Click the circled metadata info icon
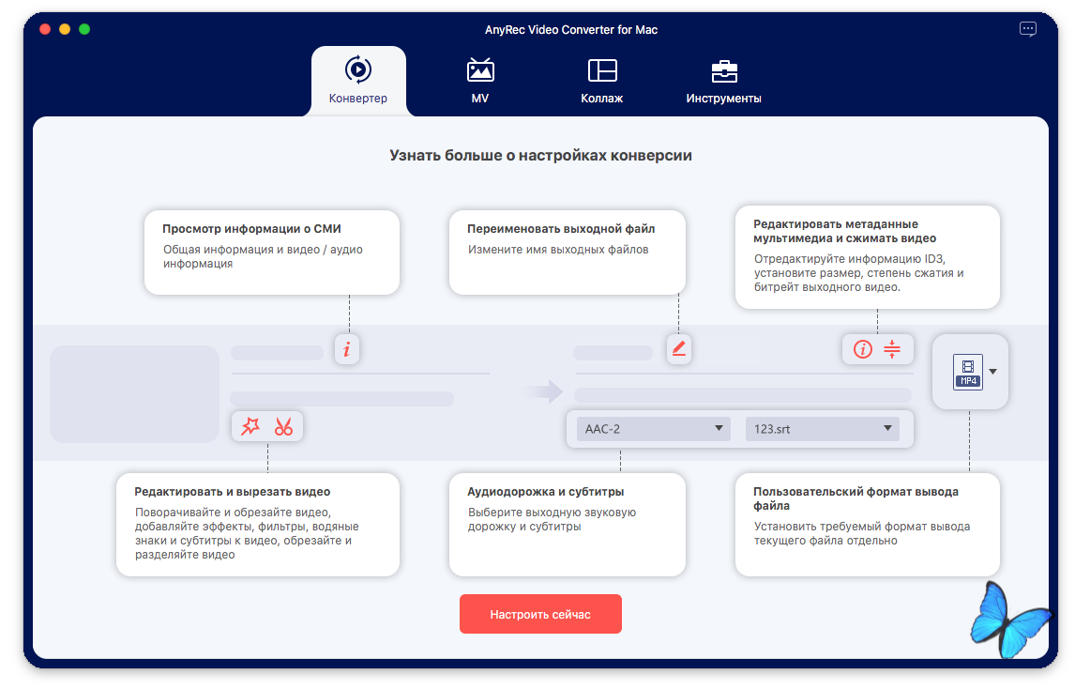This screenshot has width=1075, height=689. tap(863, 350)
